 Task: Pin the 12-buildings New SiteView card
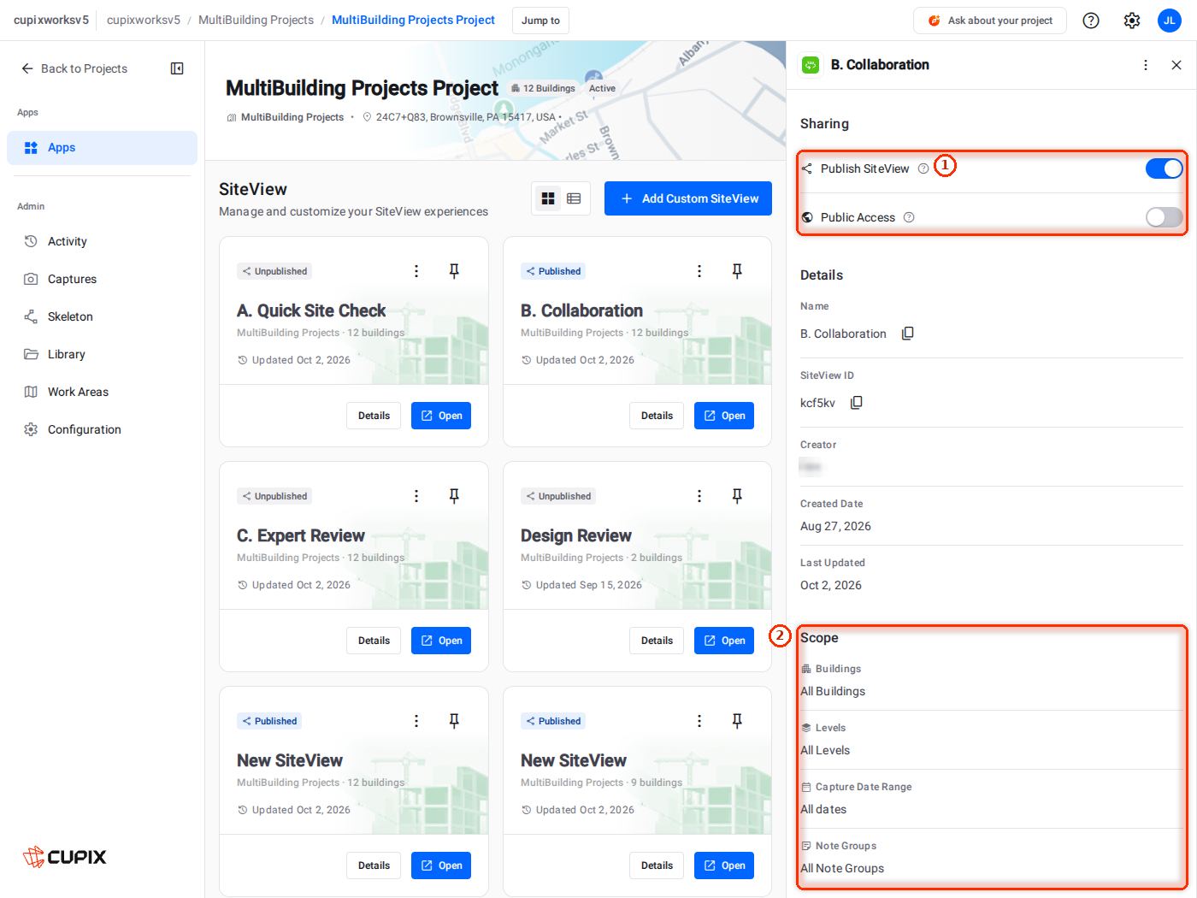(454, 721)
